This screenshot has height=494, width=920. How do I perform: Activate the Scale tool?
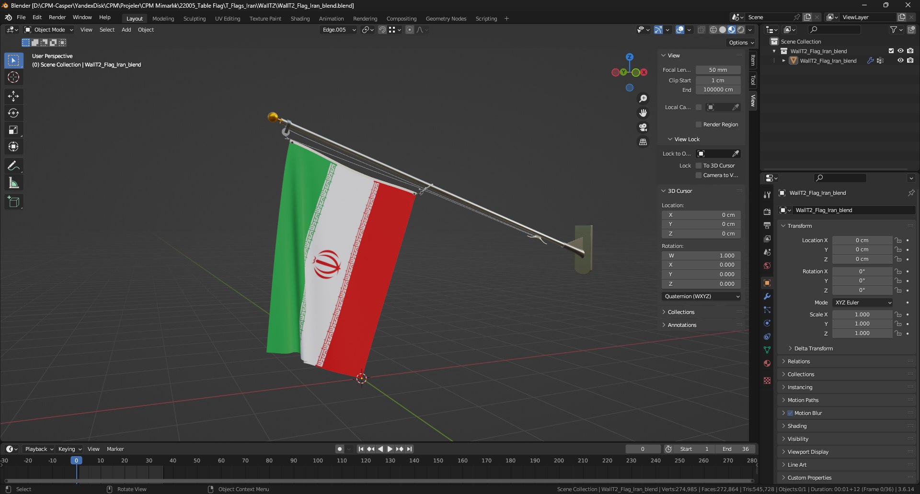13,130
